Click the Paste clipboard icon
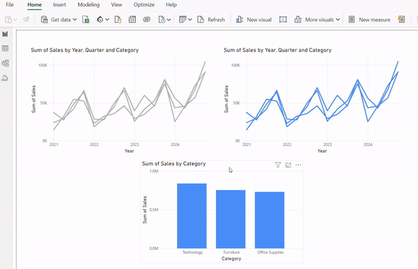The height and width of the screenshot is (269, 418). (x=8, y=19)
